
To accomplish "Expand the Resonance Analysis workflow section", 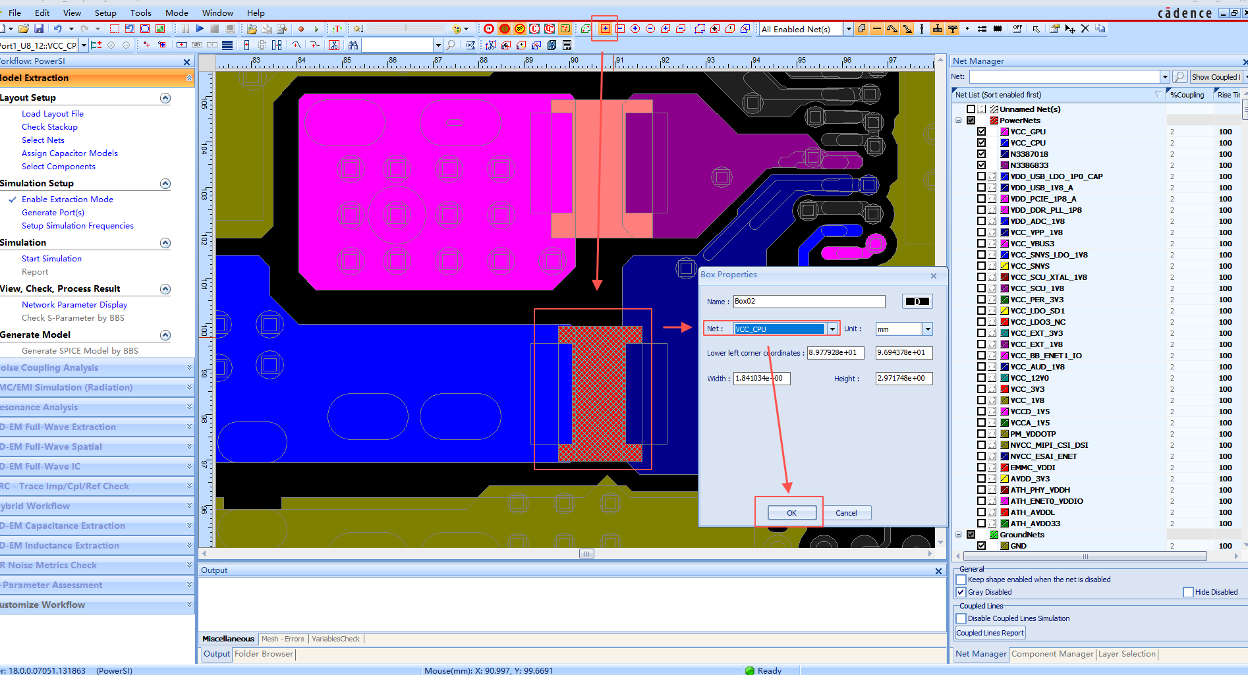I will 189,407.
